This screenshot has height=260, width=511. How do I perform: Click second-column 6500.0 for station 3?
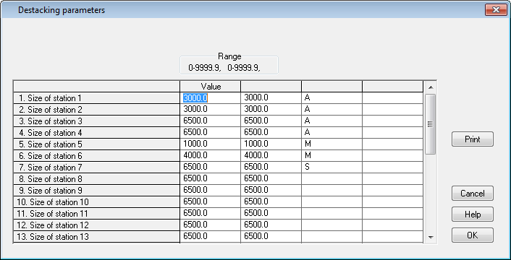271,121
